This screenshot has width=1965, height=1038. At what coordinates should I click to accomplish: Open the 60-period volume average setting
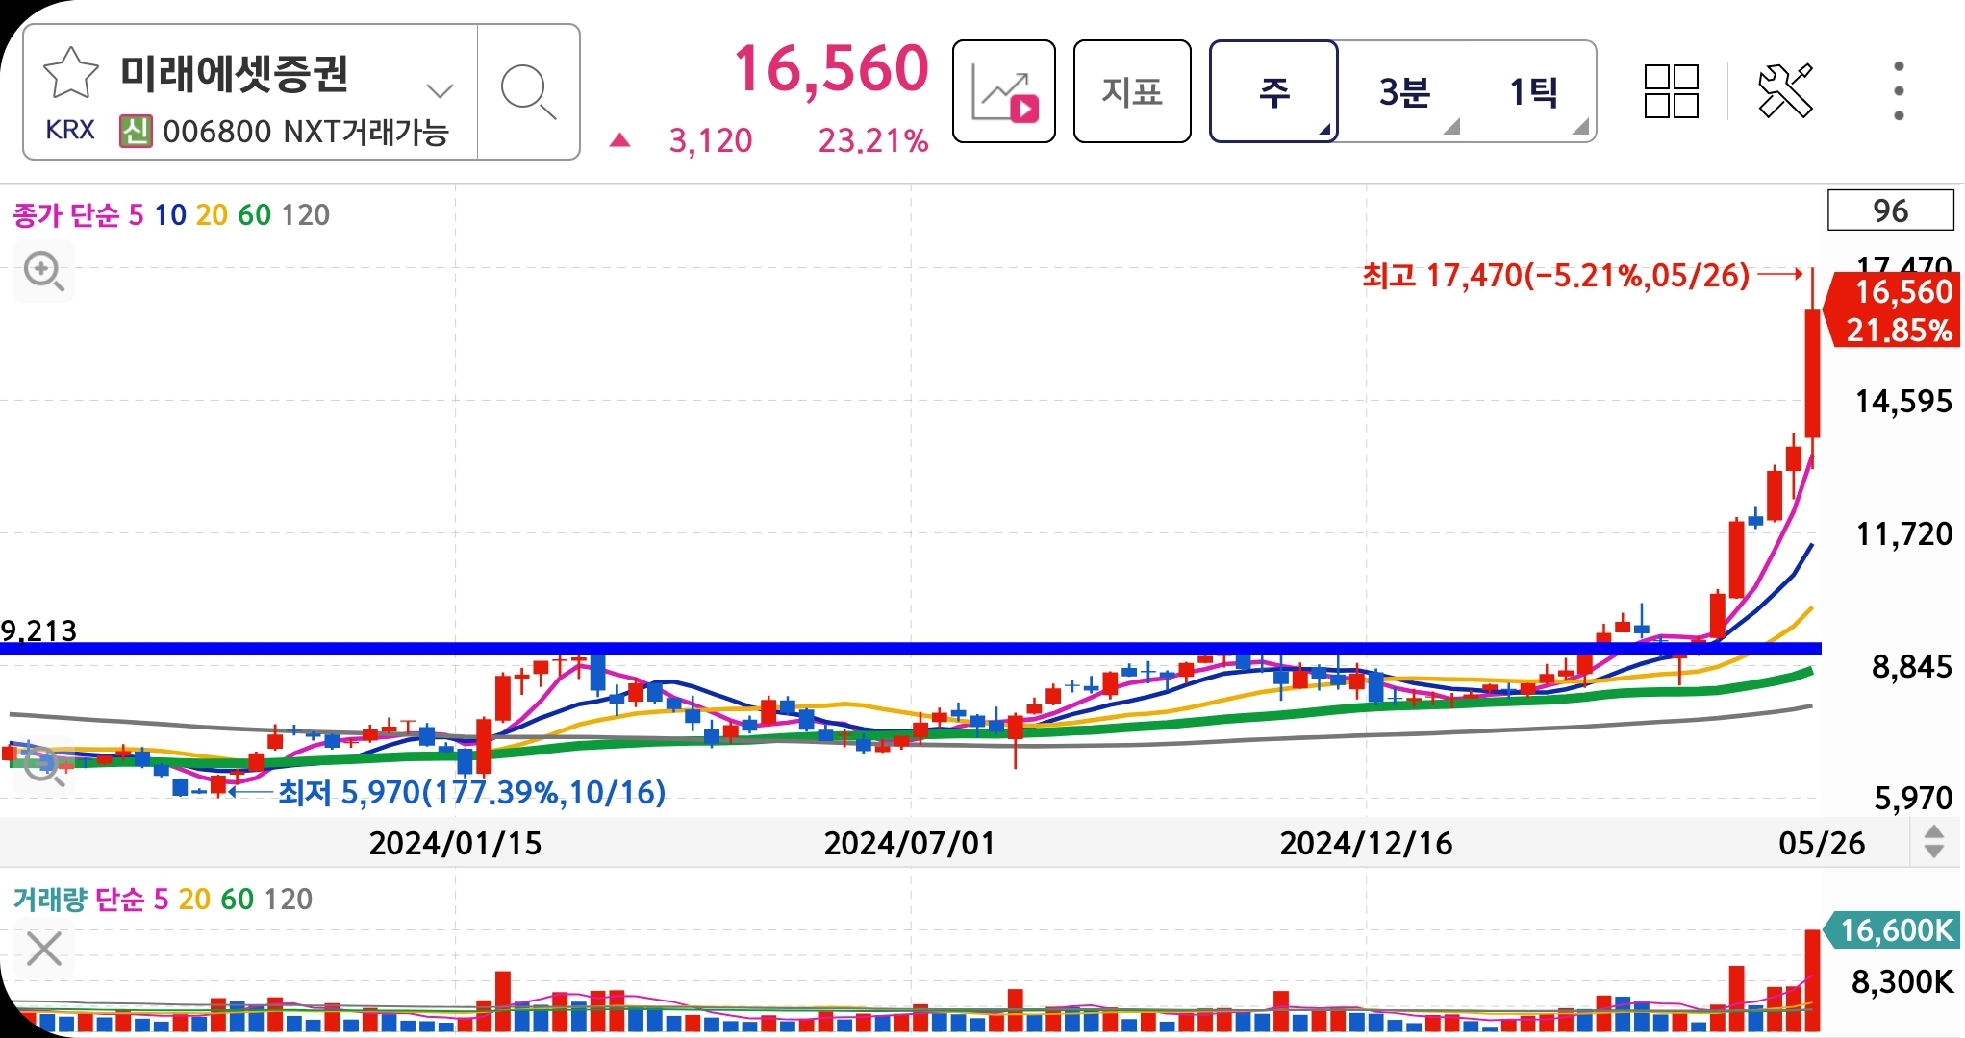pyautogui.click(x=238, y=899)
